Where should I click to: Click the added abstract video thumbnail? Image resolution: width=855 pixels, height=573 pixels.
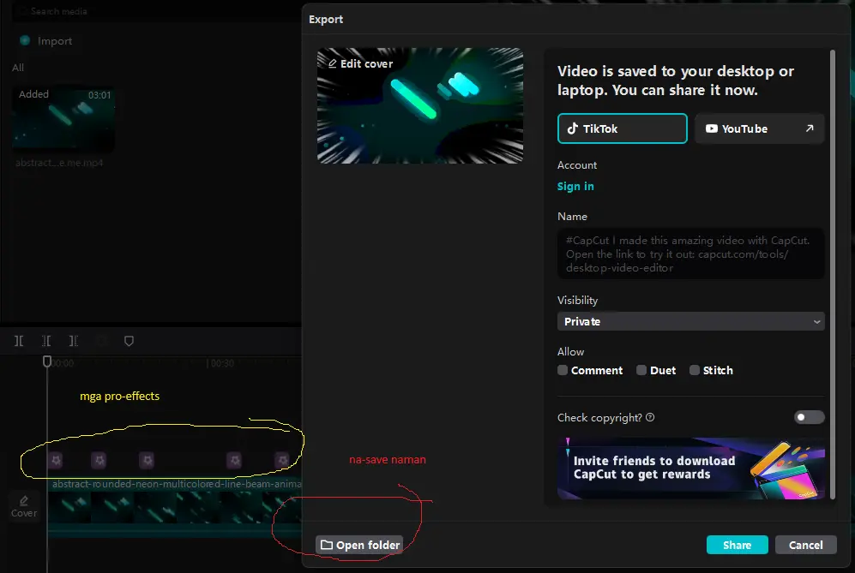(63, 117)
